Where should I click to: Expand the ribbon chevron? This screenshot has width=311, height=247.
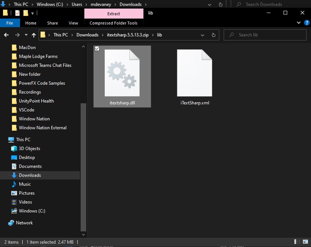tap(298, 23)
